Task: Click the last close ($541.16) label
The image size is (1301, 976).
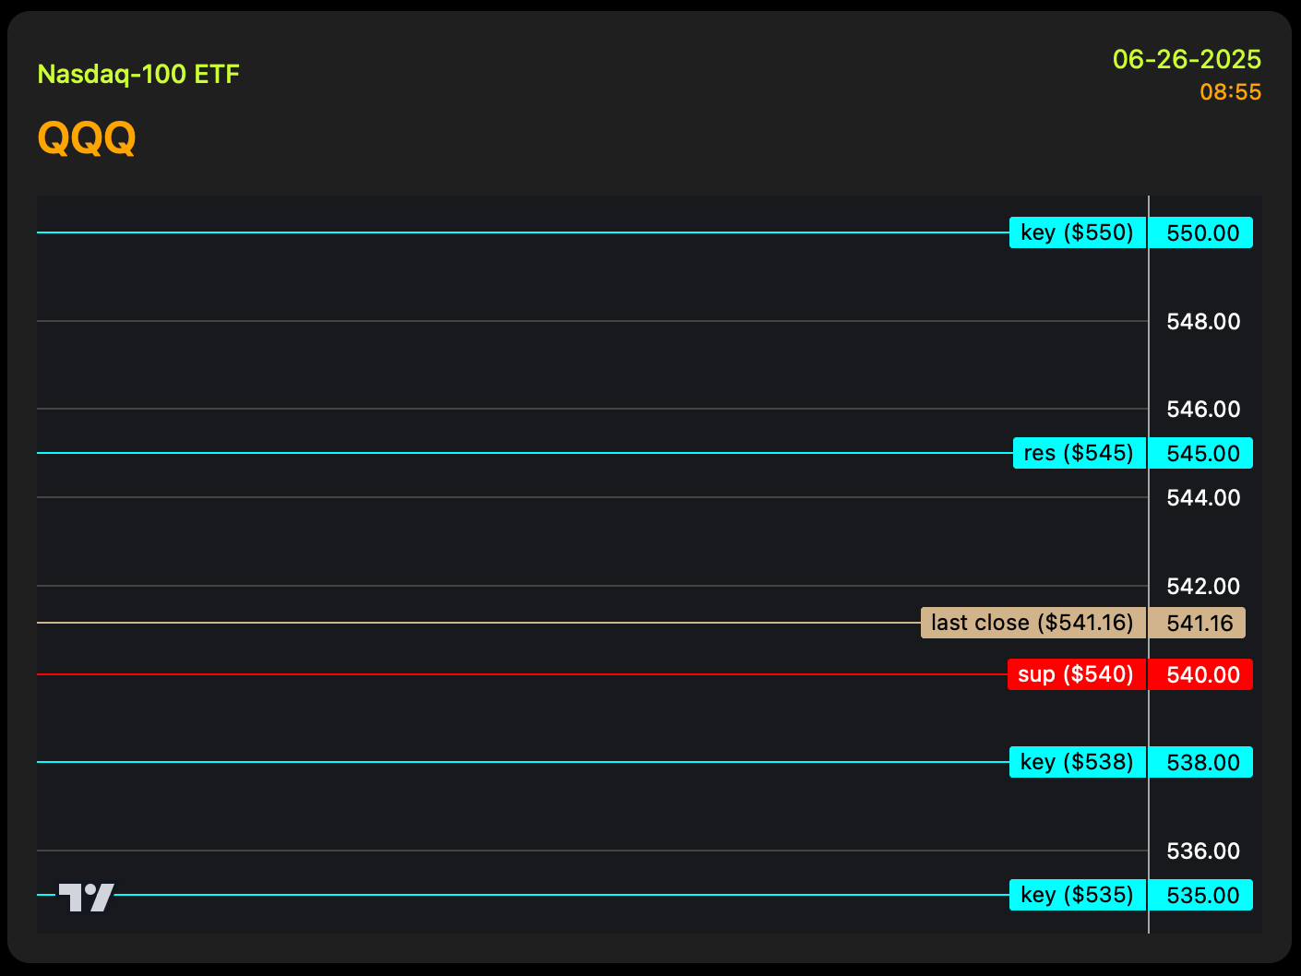Action: [1032, 623]
